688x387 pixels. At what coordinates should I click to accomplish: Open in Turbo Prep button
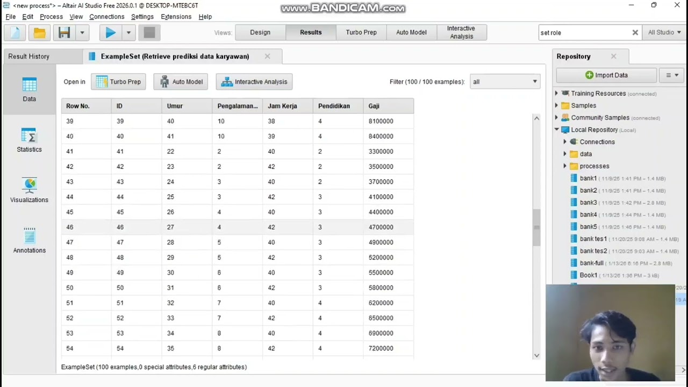pos(118,82)
